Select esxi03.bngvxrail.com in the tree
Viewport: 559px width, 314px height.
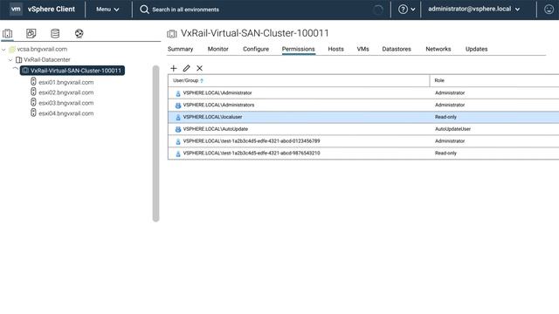(66, 103)
